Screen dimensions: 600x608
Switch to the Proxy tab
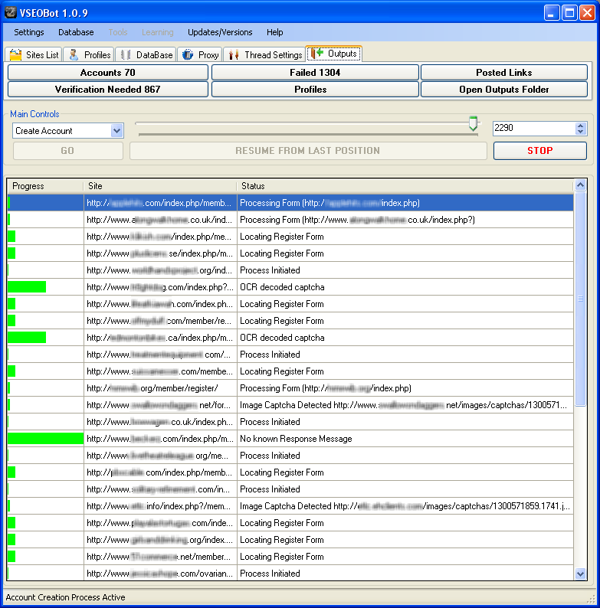coord(200,54)
